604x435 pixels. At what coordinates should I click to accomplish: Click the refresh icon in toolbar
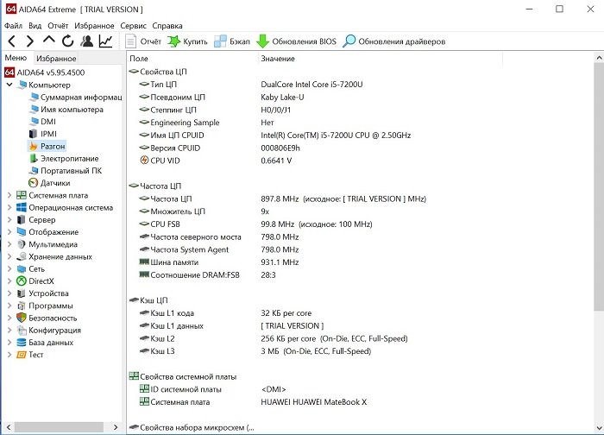tap(68, 41)
